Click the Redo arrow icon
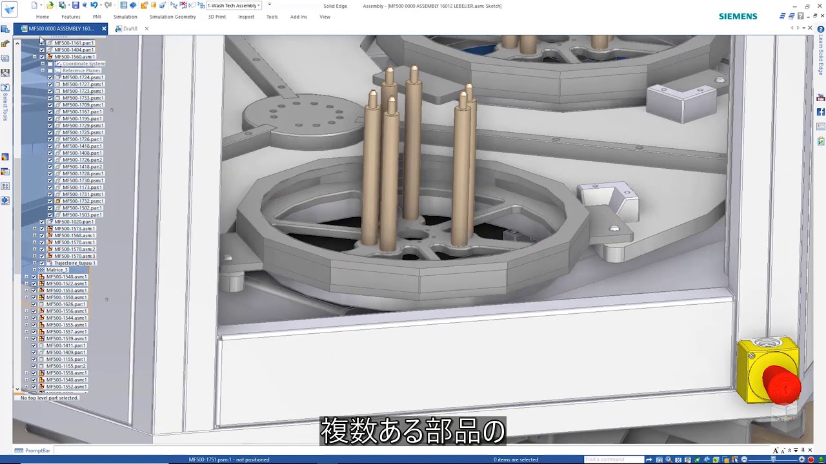826x464 pixels. pyautogui.click(x=108, y=5)
